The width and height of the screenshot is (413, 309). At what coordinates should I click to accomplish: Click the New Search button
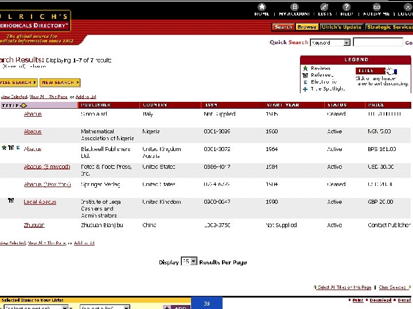pos(60,82)
